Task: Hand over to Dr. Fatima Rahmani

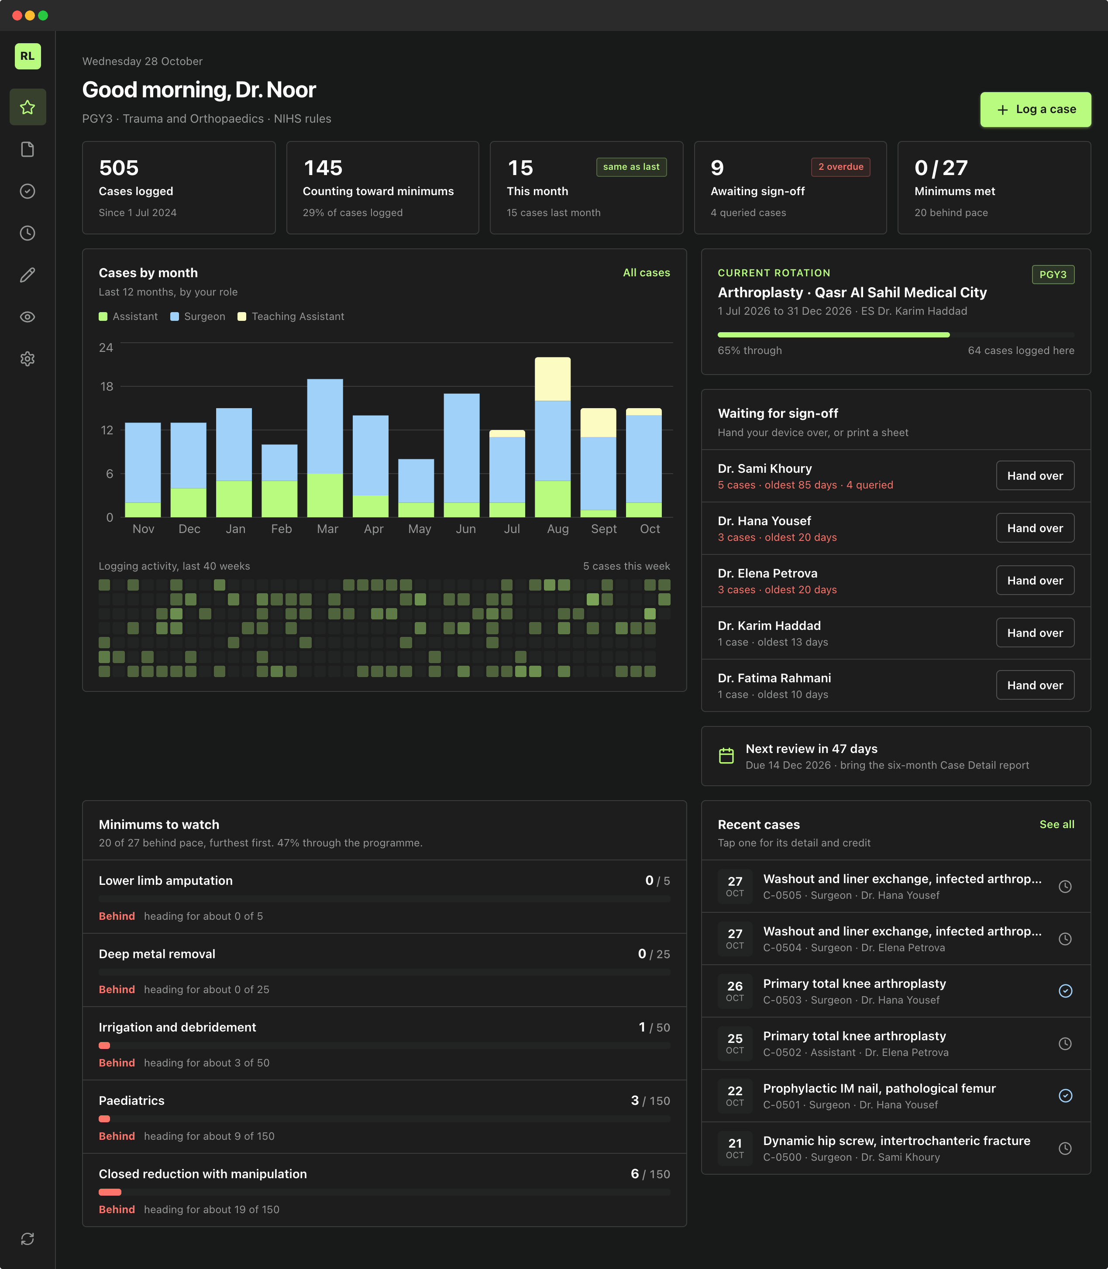Action: coord(1034,685)
